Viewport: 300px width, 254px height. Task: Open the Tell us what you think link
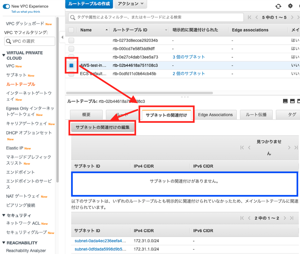click(26, 12)
